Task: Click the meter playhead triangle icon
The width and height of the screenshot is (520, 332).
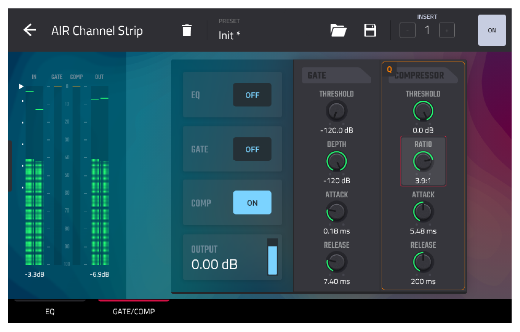Action: pos(21,87)
